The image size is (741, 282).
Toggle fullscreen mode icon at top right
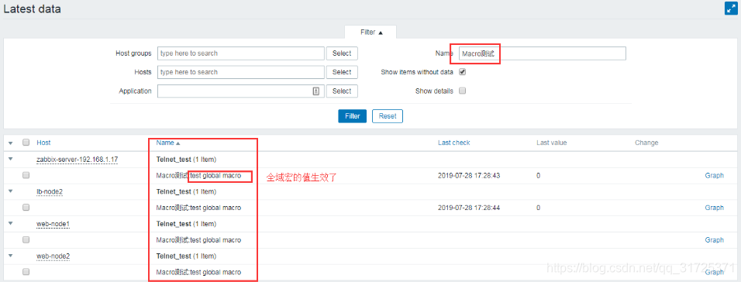click(731, 9)
